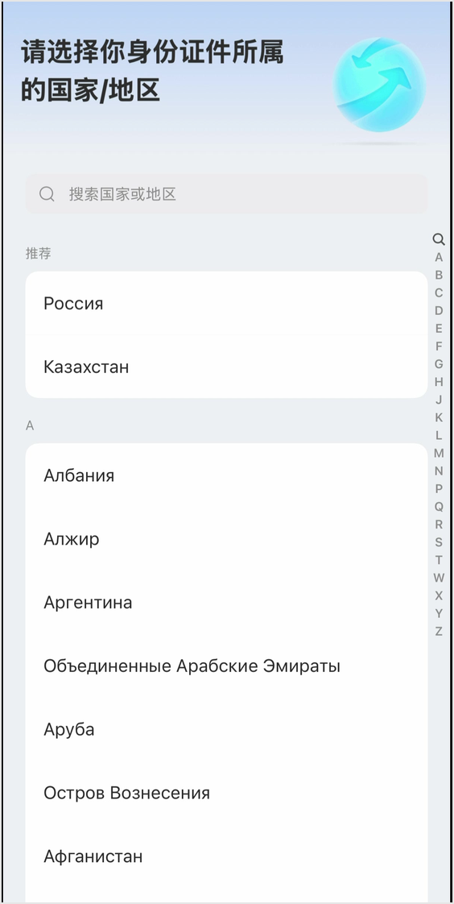Select Объединенные Арабские Эмираты entry
Screen dimensions: 454x904
pyautogui.click(x=226, y=666)
